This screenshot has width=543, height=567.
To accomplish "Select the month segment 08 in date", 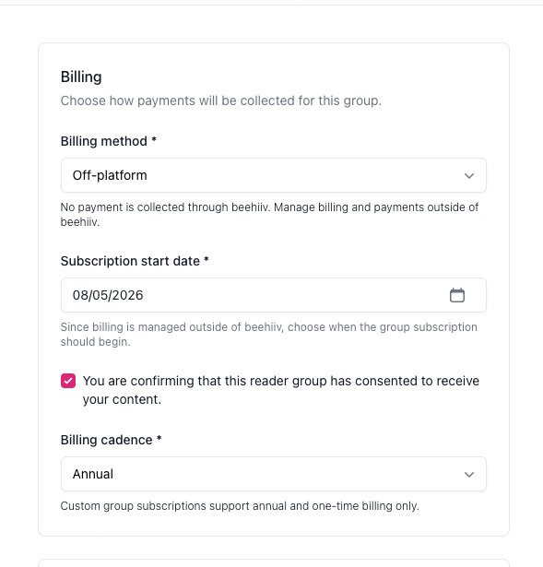I will coord(80,295).
